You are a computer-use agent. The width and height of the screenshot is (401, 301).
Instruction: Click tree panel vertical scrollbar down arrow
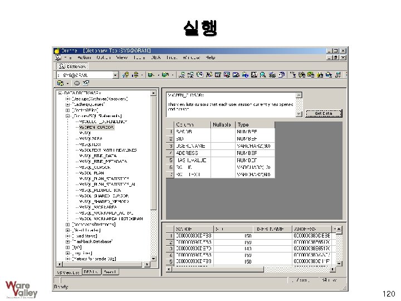point(154,259)
